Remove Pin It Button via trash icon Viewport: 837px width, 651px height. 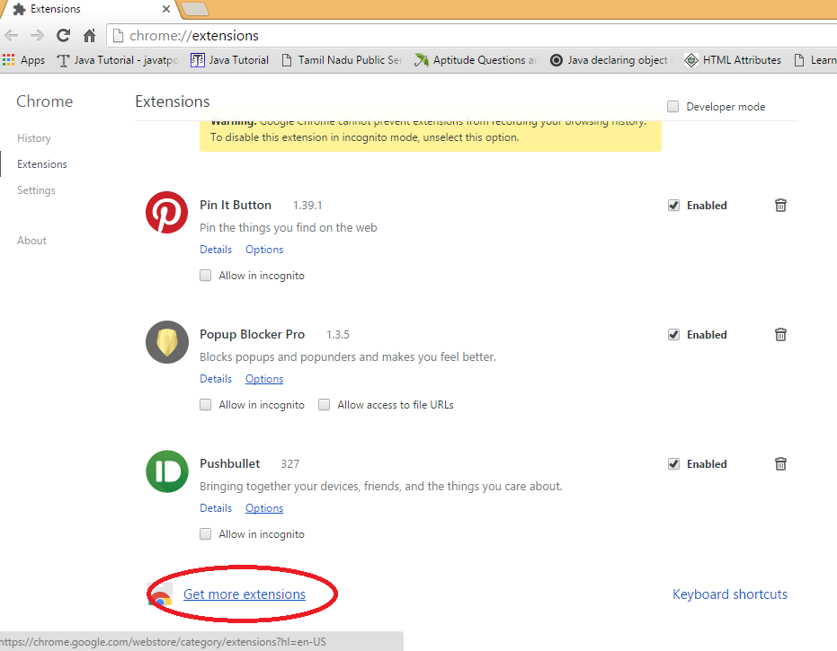coord(780,206)
